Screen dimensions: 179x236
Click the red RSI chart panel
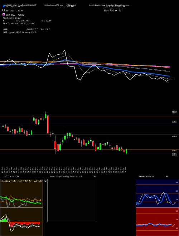(157, 222)
